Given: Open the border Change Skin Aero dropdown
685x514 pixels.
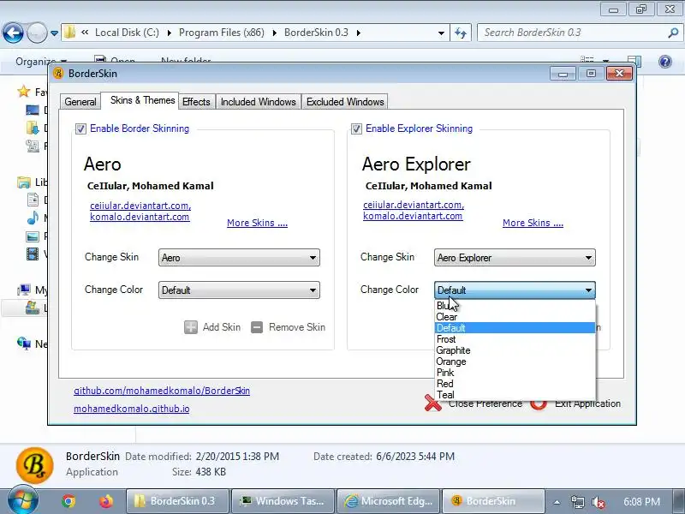Looking at the screenshot, I should (239, 258).
